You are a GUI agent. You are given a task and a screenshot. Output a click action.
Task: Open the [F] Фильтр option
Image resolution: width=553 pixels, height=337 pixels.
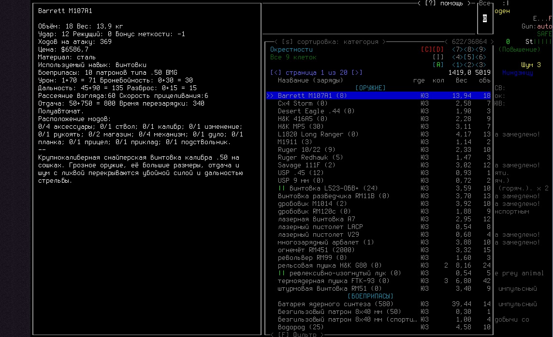point(297,334)
